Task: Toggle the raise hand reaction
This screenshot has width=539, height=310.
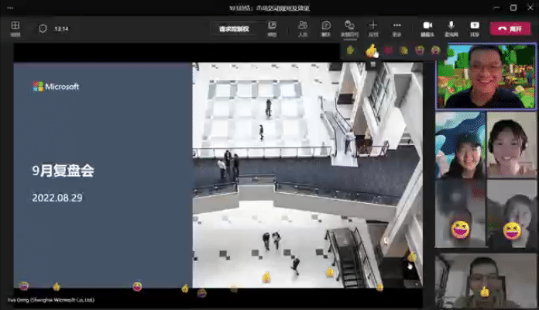Action: point(351,50)
